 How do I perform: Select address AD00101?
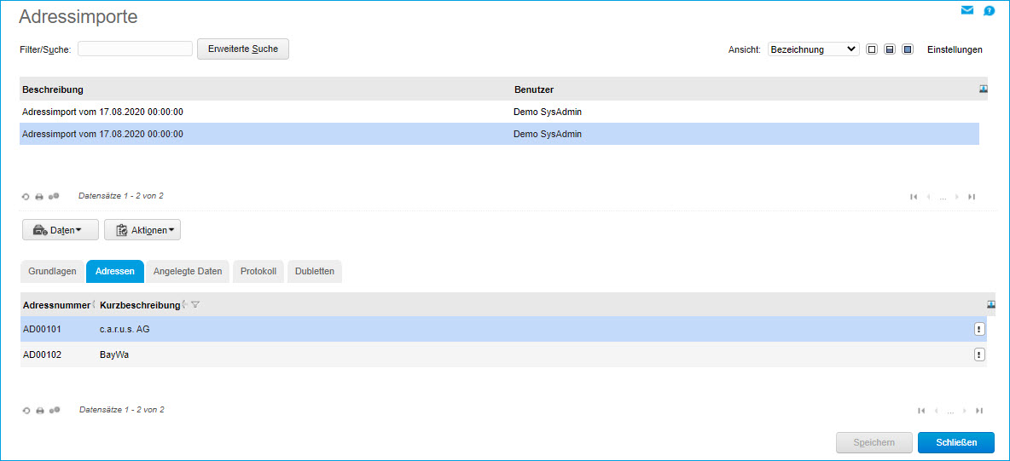tap(42, 330)
